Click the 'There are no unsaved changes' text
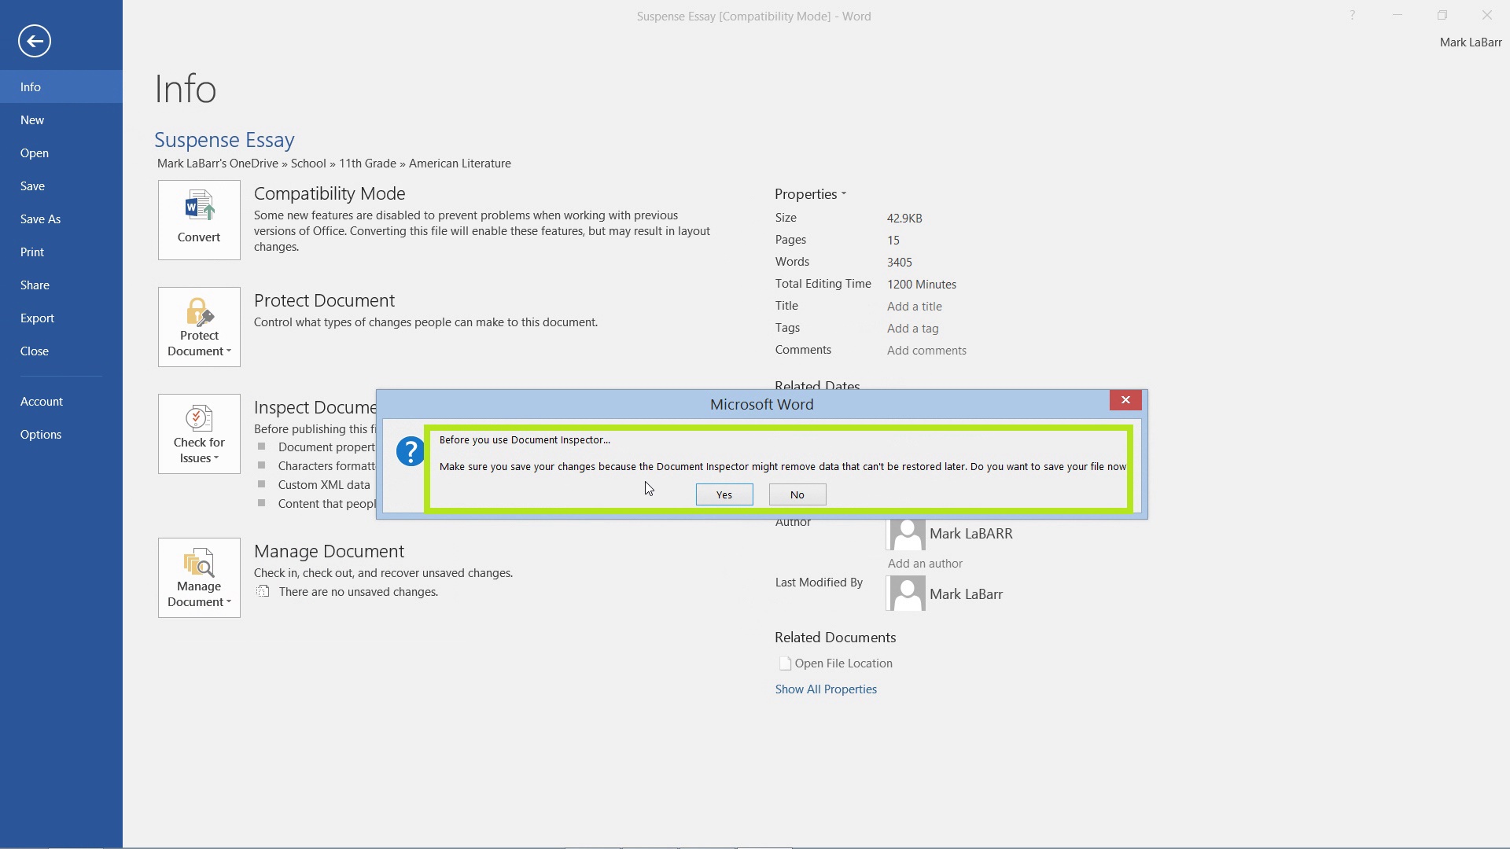Screen dimensions: 1510x849 tap(359, 592)
